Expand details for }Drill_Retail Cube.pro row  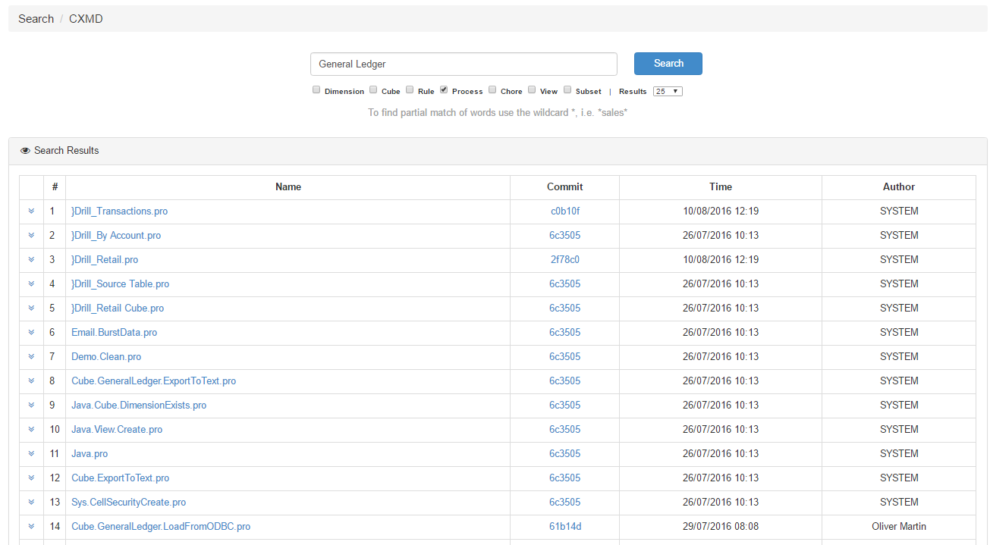coord(31,308)
